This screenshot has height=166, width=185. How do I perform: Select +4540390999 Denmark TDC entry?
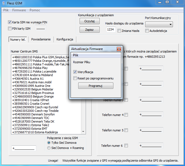pos(31,118)
